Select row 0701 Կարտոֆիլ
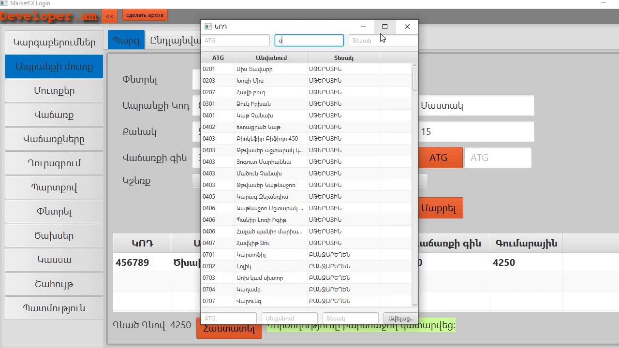This screenshot has height=348, width=619. pyautogui.click(x=307, y=255)
